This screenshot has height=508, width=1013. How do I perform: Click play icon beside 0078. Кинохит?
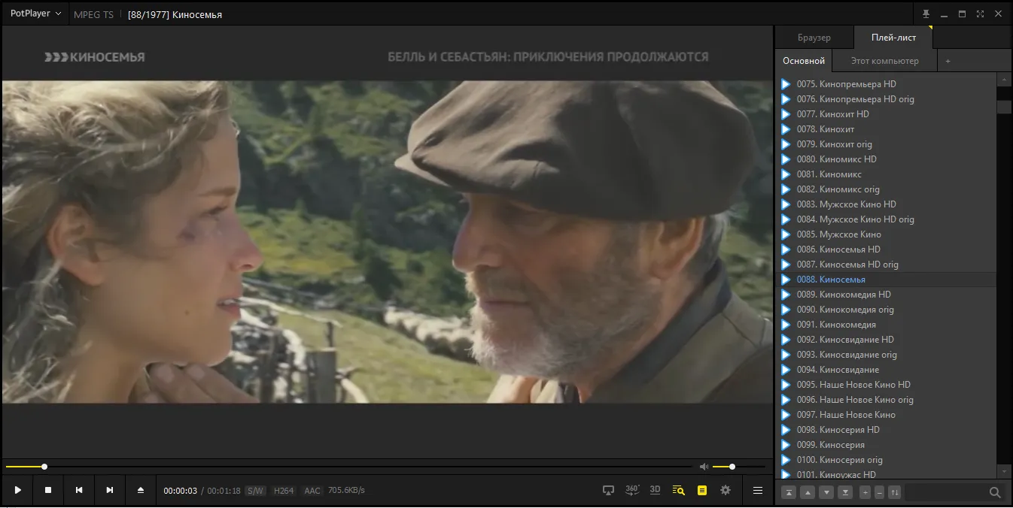786,129
